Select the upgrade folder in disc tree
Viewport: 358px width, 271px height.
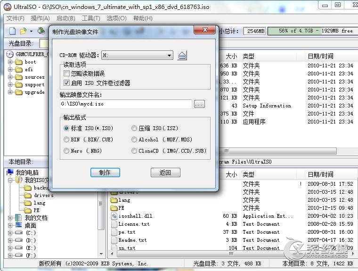pyautogui.click(x=19, y=92)
